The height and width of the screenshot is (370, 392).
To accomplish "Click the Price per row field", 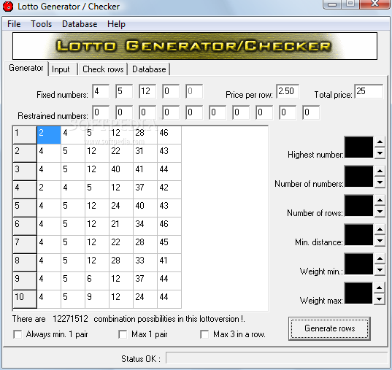I will point(288,91).
